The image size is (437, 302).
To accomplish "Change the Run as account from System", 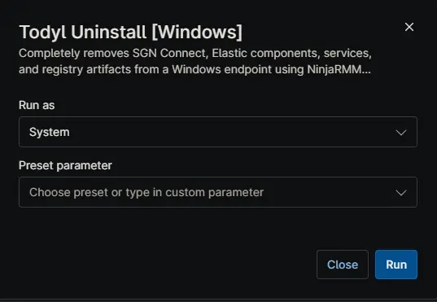I will pos(218,132).
